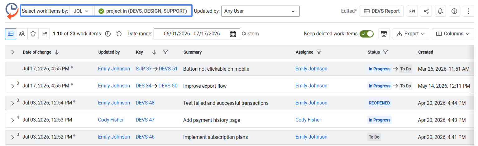Expand the DEVS-46 row
The image size is (478, 146).
click(12, 137)
